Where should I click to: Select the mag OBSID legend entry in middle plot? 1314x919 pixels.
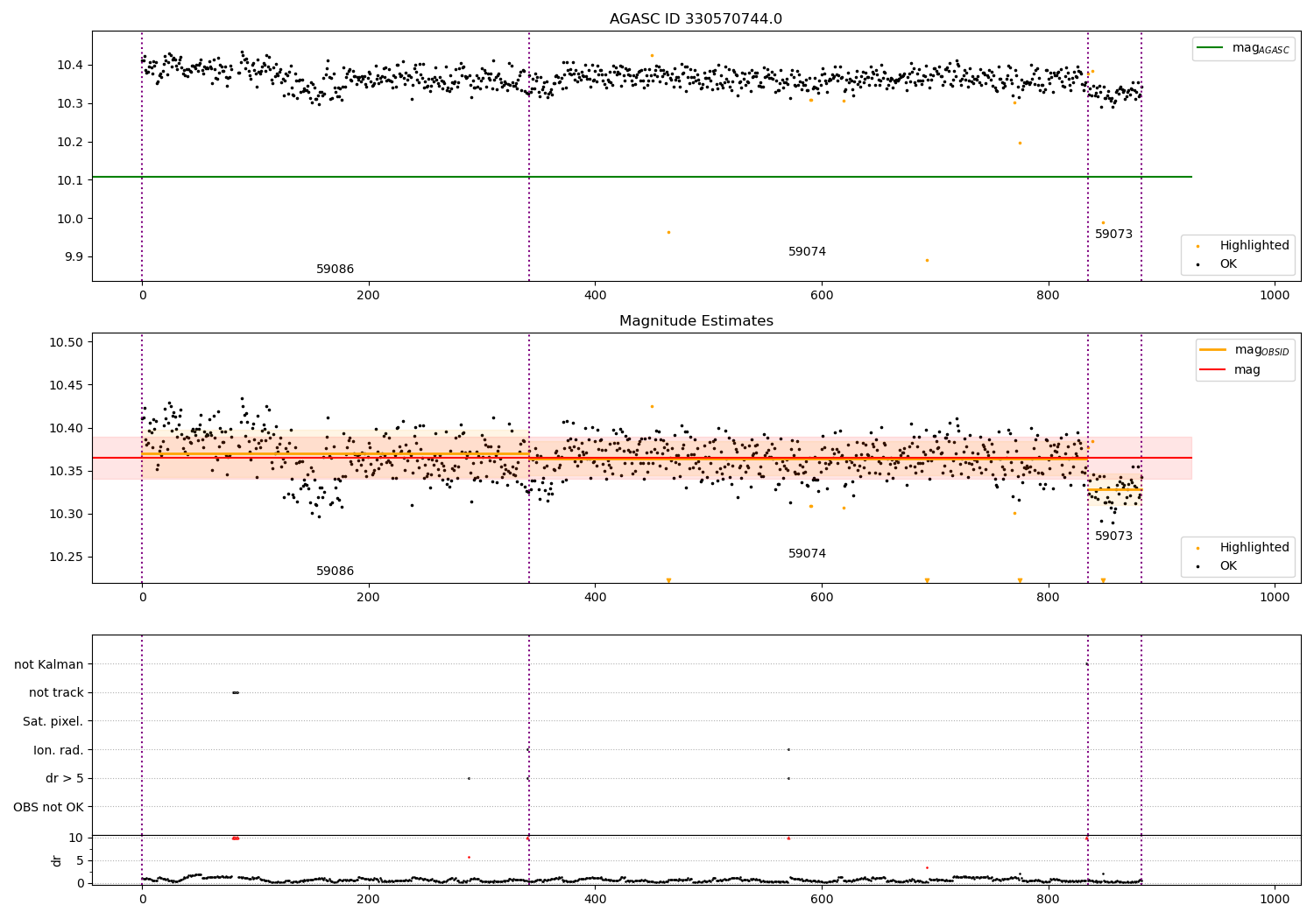click(1244, 350)
